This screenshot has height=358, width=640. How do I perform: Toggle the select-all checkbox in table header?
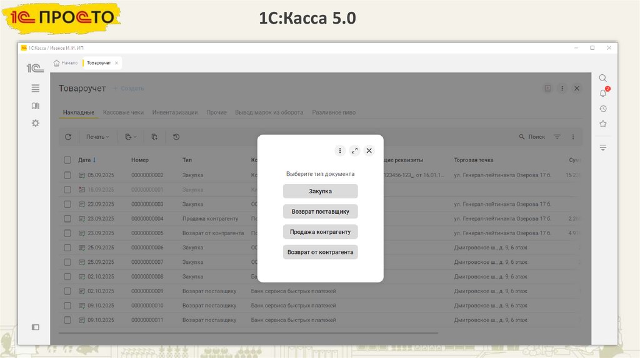pyautogui.click(x=67, y=160)
